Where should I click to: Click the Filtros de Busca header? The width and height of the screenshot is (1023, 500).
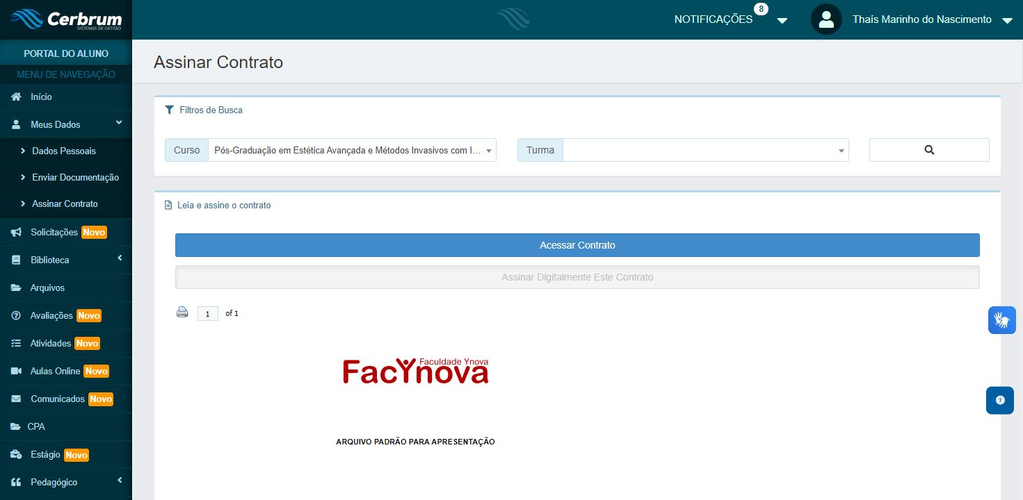click(211, 110)
